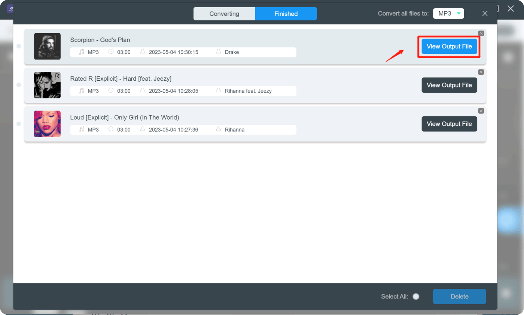Click the clock icon in the Drake row
Viewport: 524px width, 315px height.
pyautogui.click(x=111, y=52)
